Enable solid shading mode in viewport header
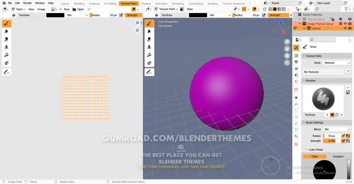This screenshot has height=184, width=354. [275, 9]
